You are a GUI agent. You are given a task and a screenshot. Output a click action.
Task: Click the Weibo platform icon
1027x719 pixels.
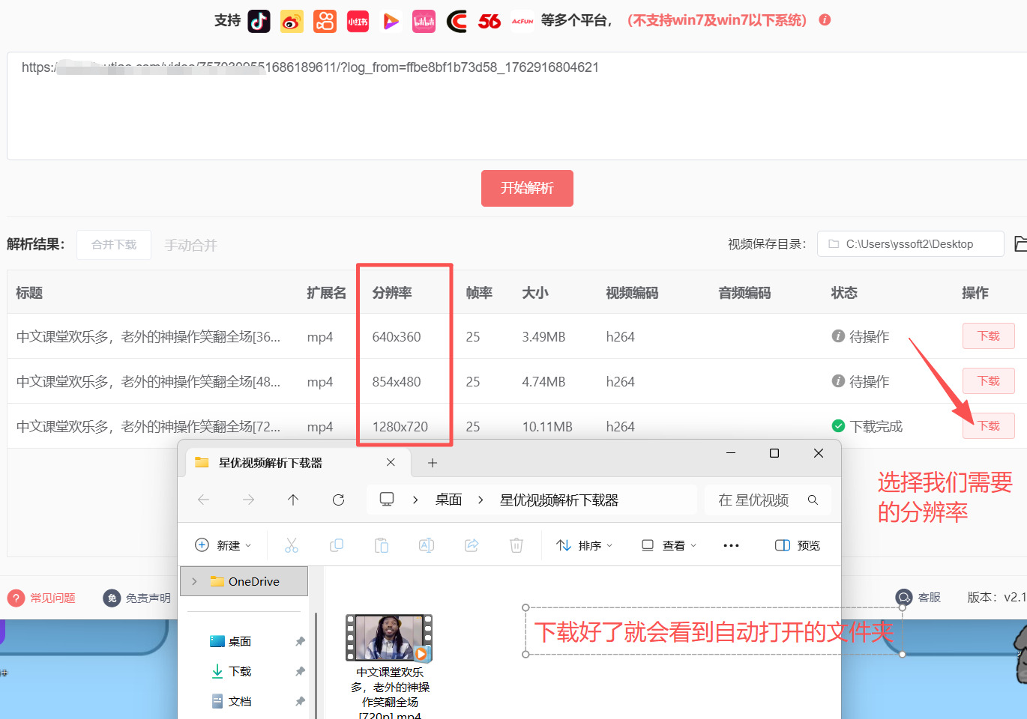(x=292, y=21)
